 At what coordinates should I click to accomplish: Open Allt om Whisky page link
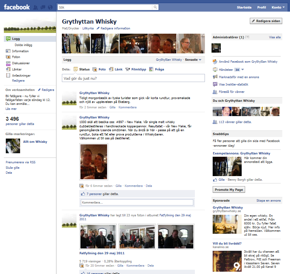(35, 142)
